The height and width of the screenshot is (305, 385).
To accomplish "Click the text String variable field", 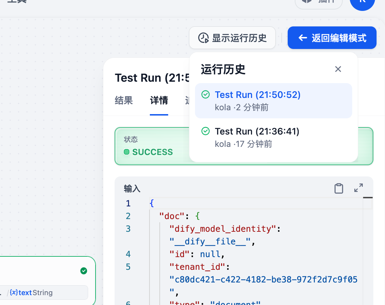I will (x=43, y=292).
